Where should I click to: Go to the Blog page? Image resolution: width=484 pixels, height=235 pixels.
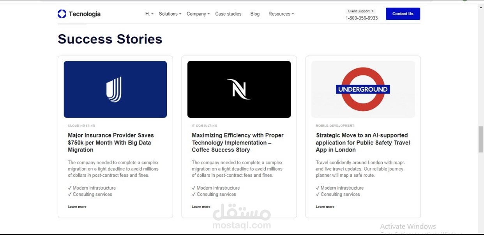255,14
